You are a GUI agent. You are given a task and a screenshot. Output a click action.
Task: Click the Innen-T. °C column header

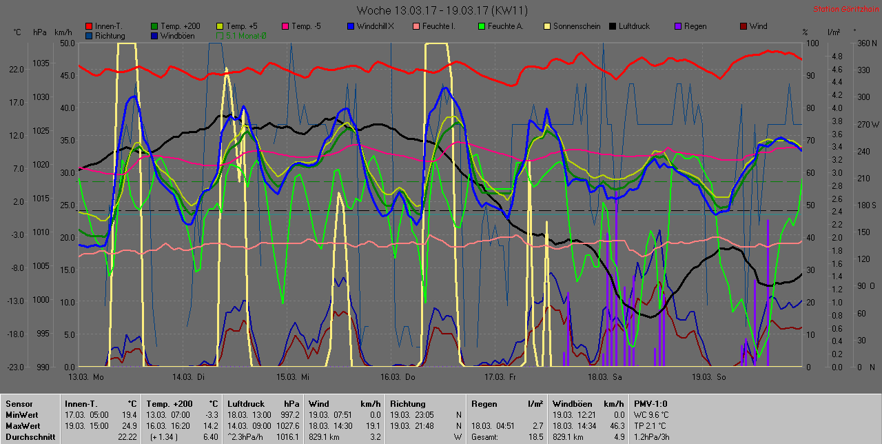101,404
